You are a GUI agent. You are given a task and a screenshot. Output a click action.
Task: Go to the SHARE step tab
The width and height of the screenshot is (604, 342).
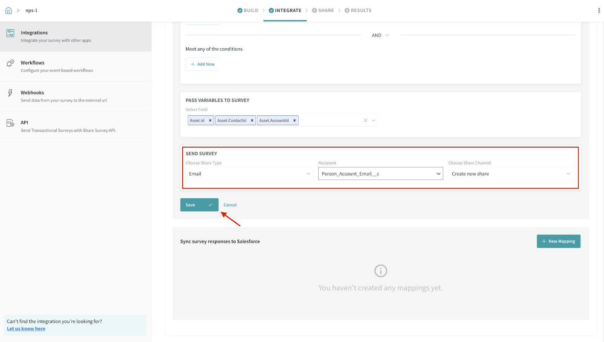click(x=323, y=11)
